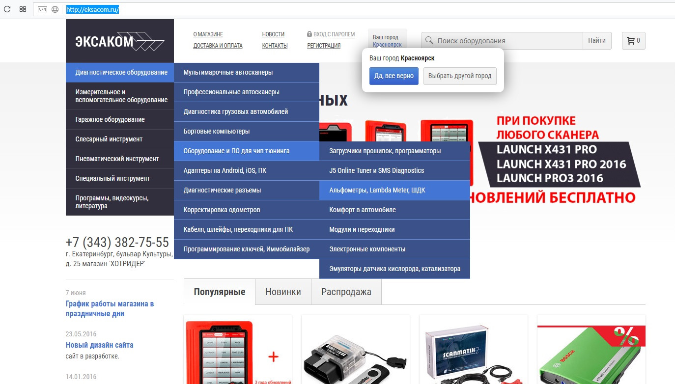Screen dimensions: 675x384
Task: Click the black OBD adapter product image
Action: coord(356,350)
